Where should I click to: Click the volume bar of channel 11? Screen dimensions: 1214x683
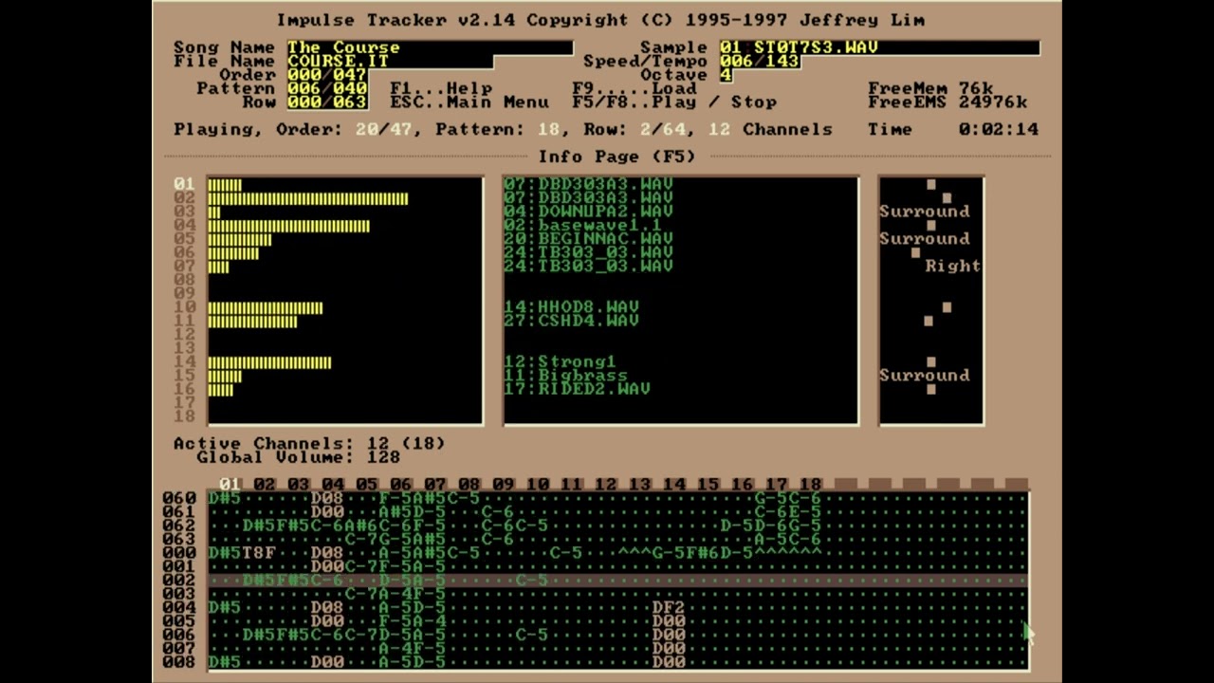click(x=252, y=322)
